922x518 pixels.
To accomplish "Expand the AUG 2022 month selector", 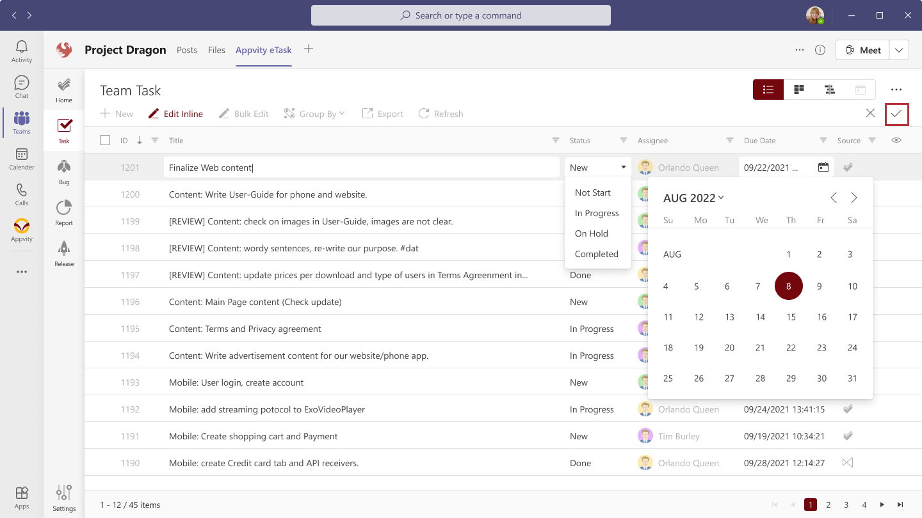I will point(693,198).
